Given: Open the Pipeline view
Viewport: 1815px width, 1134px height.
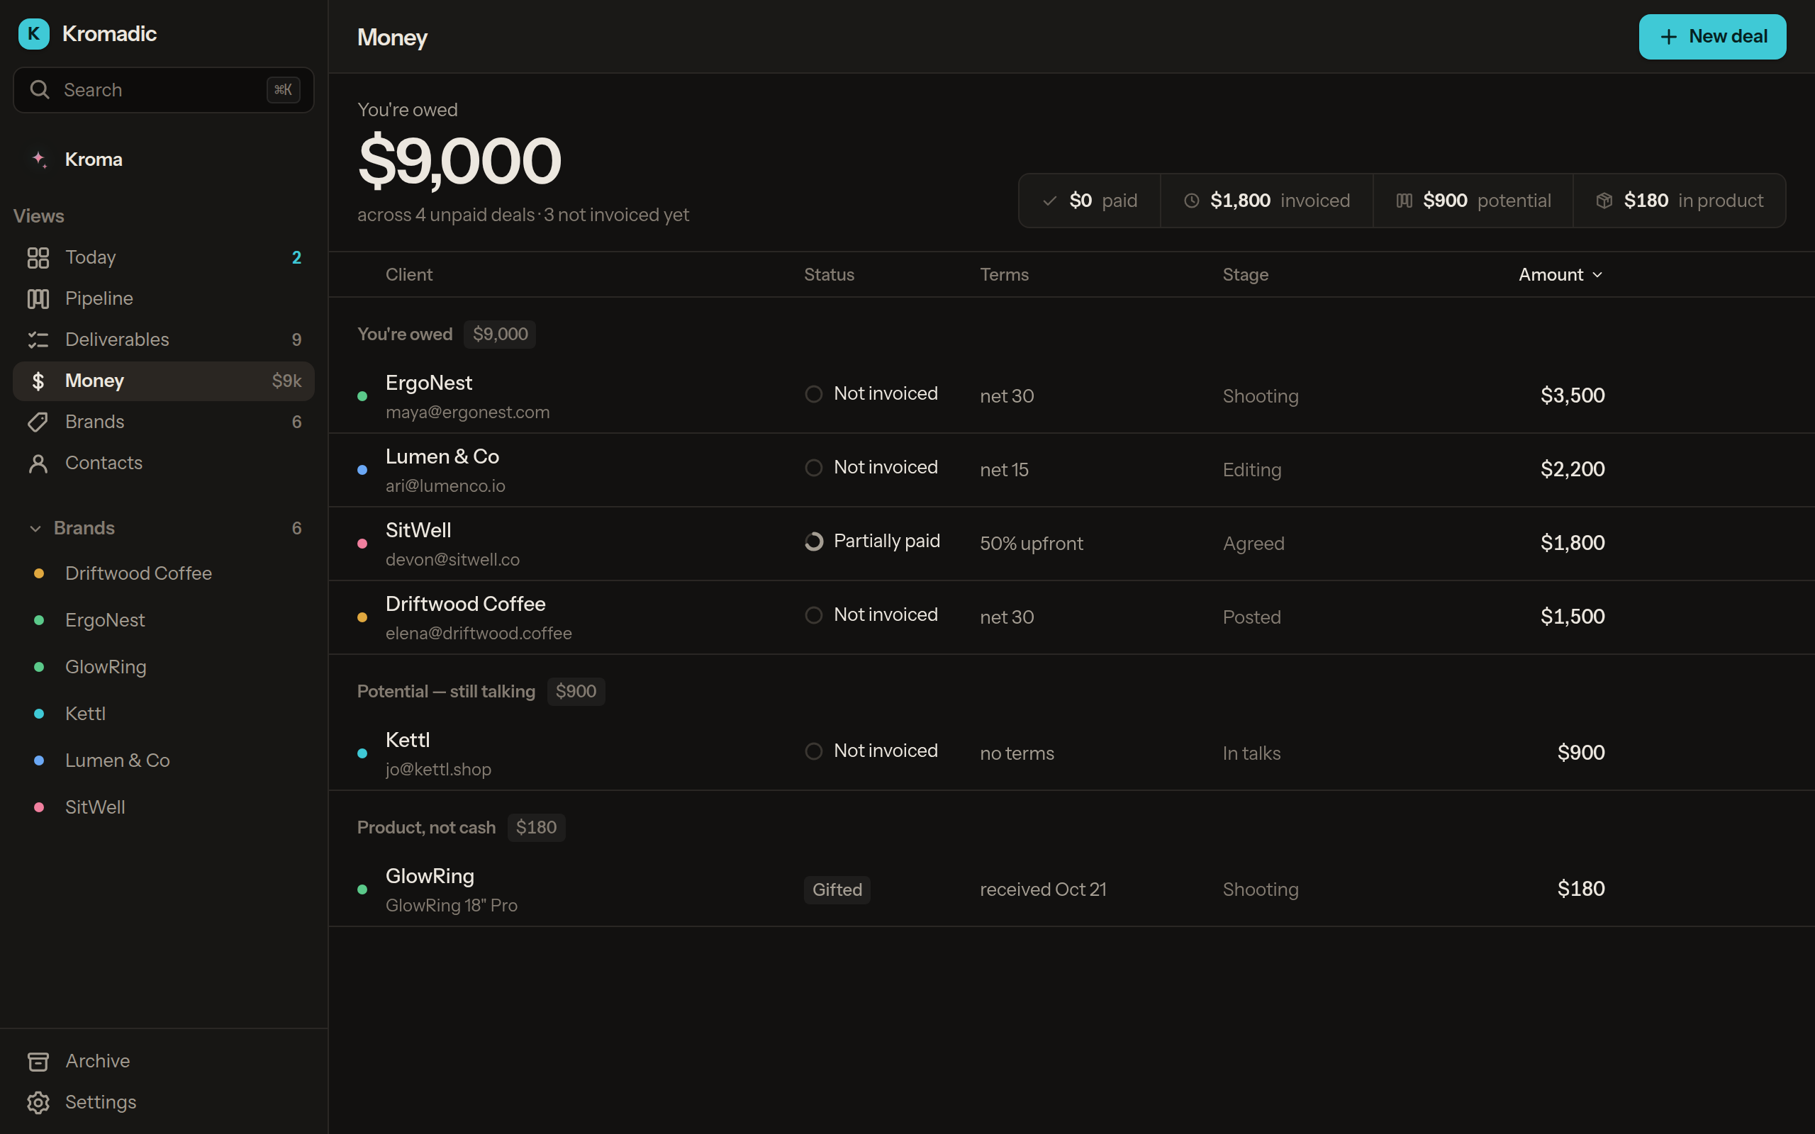Looking at the screenshot, I should coord(164,298).
